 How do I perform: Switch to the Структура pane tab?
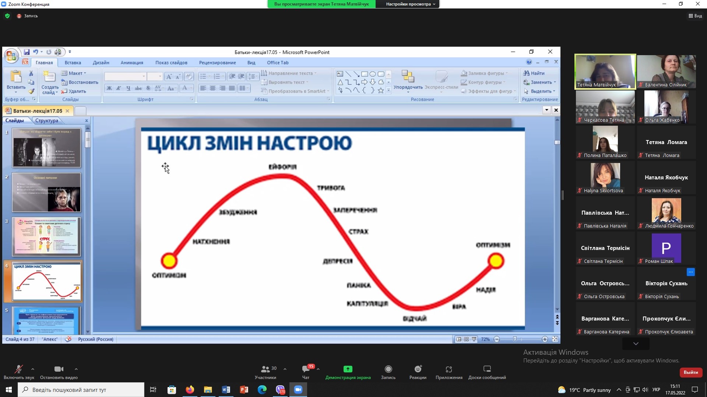47,121
